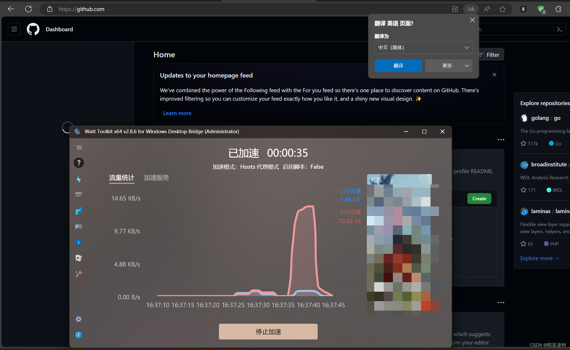Open the lightning-bolt network acceleration page in the sidebar
The height and width of the screenshot is (350, 570).
coord(79,179)
